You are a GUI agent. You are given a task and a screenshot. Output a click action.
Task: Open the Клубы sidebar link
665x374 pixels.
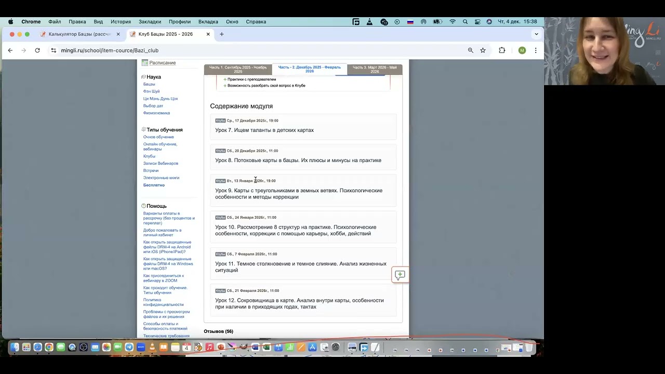tap(149, 156)
